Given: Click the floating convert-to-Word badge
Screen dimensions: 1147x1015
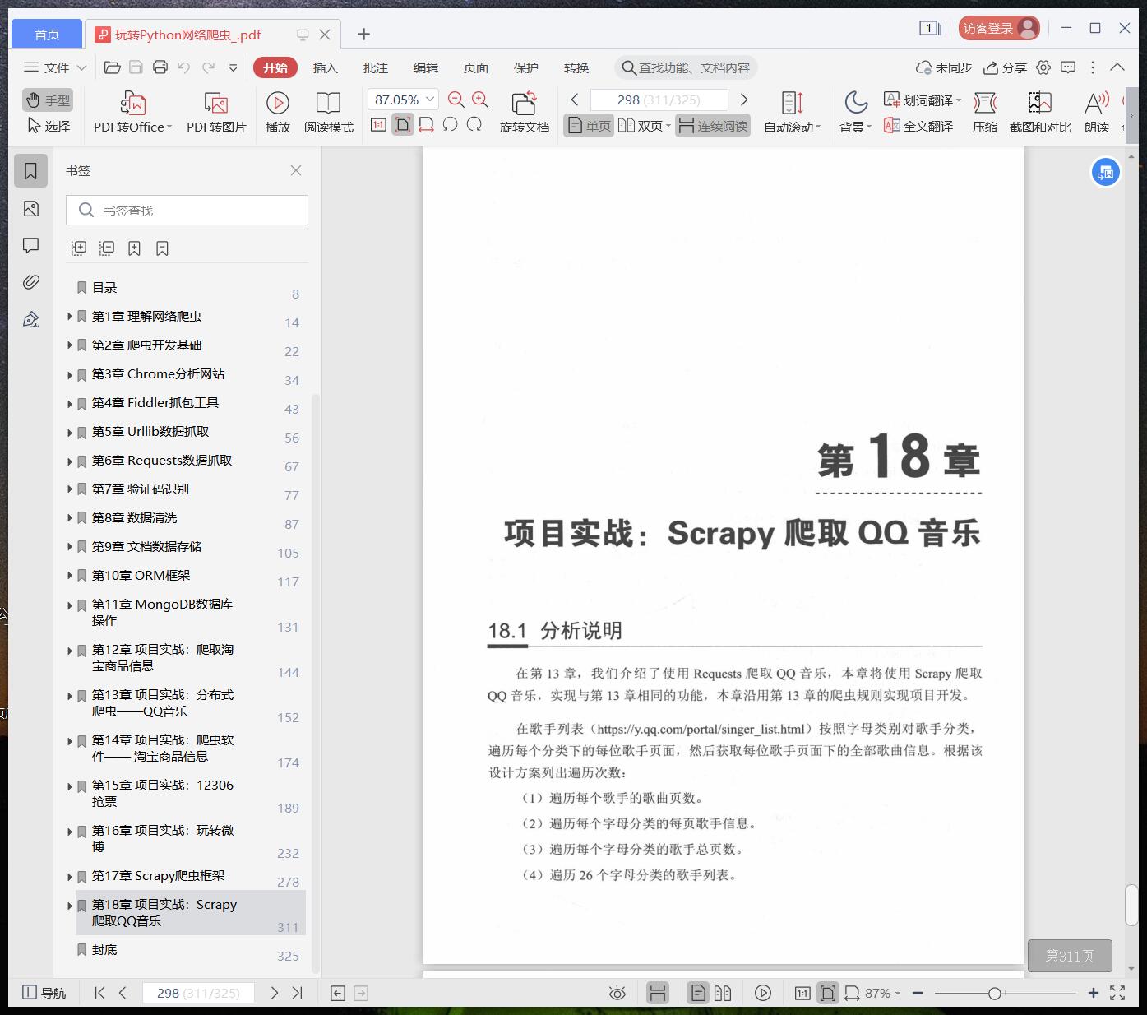Looking at the screenshot, I should (x=1106, y=173).
